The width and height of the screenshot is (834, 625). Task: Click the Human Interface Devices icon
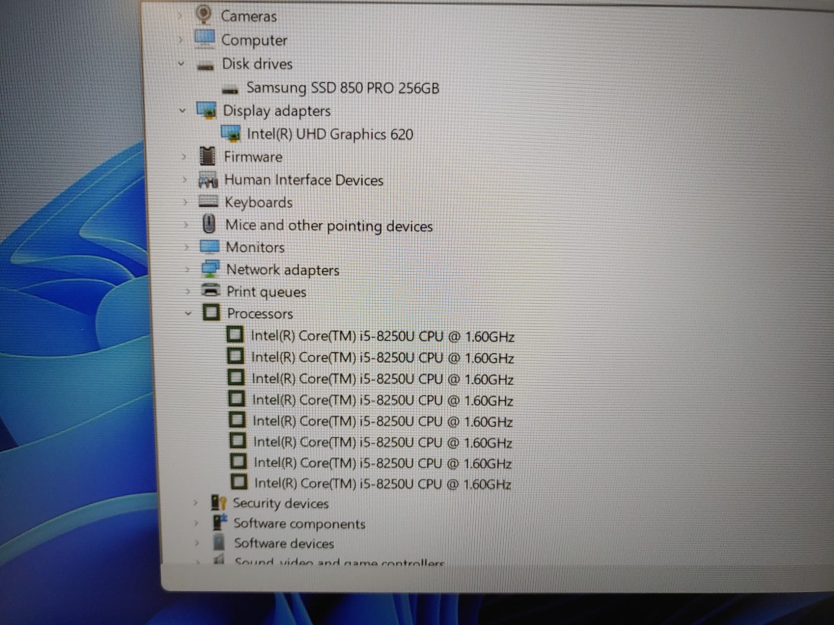[208, 179]
